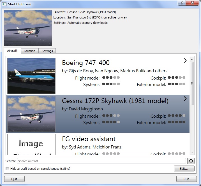This screenshot has height=186, width=201.
Task: Click the scrollbar up arrow
Action: tap(192, 59)
